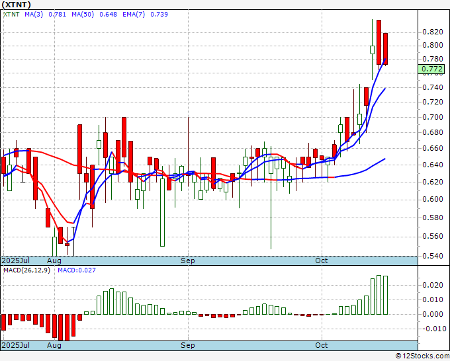
Task: Select the MA(3) indicator label
Action: [34, 14]
